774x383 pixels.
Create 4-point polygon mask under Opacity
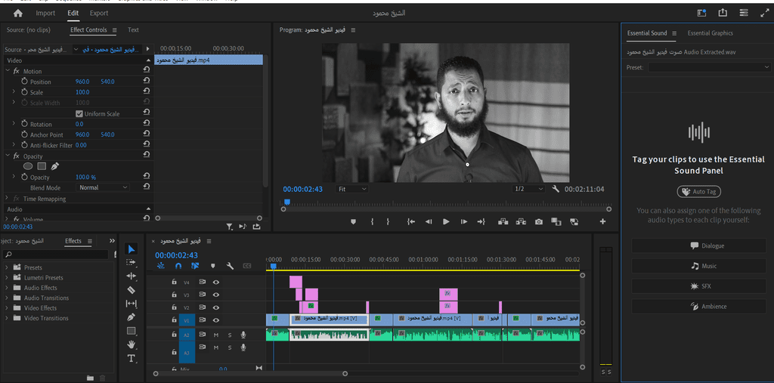[42, 166]
